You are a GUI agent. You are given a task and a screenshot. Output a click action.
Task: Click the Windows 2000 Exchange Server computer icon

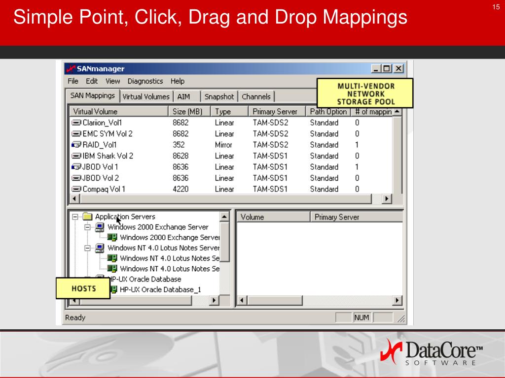tap(100, 227)
